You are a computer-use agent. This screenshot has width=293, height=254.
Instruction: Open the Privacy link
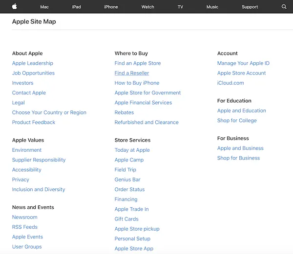21,180
